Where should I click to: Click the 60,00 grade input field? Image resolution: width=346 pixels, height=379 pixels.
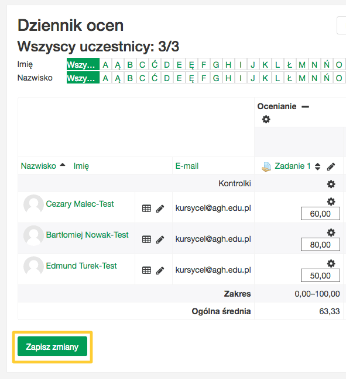[x=320, y=214]
